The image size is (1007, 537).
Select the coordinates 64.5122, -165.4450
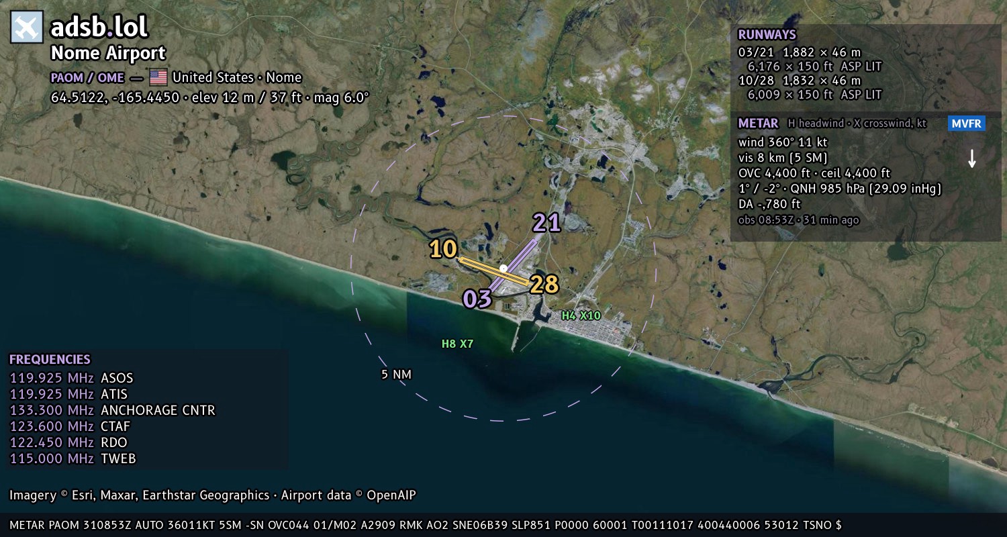tap(115, 97)
